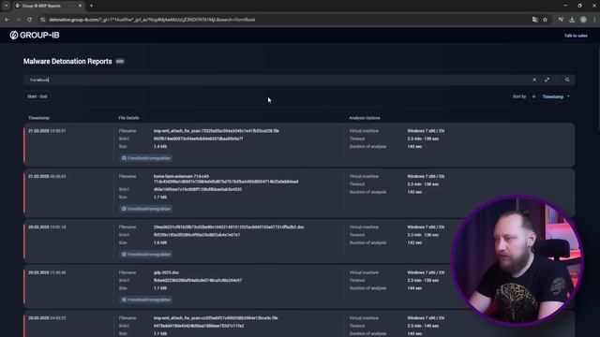Click the File Details column header
600x337 pixels.
129,118
